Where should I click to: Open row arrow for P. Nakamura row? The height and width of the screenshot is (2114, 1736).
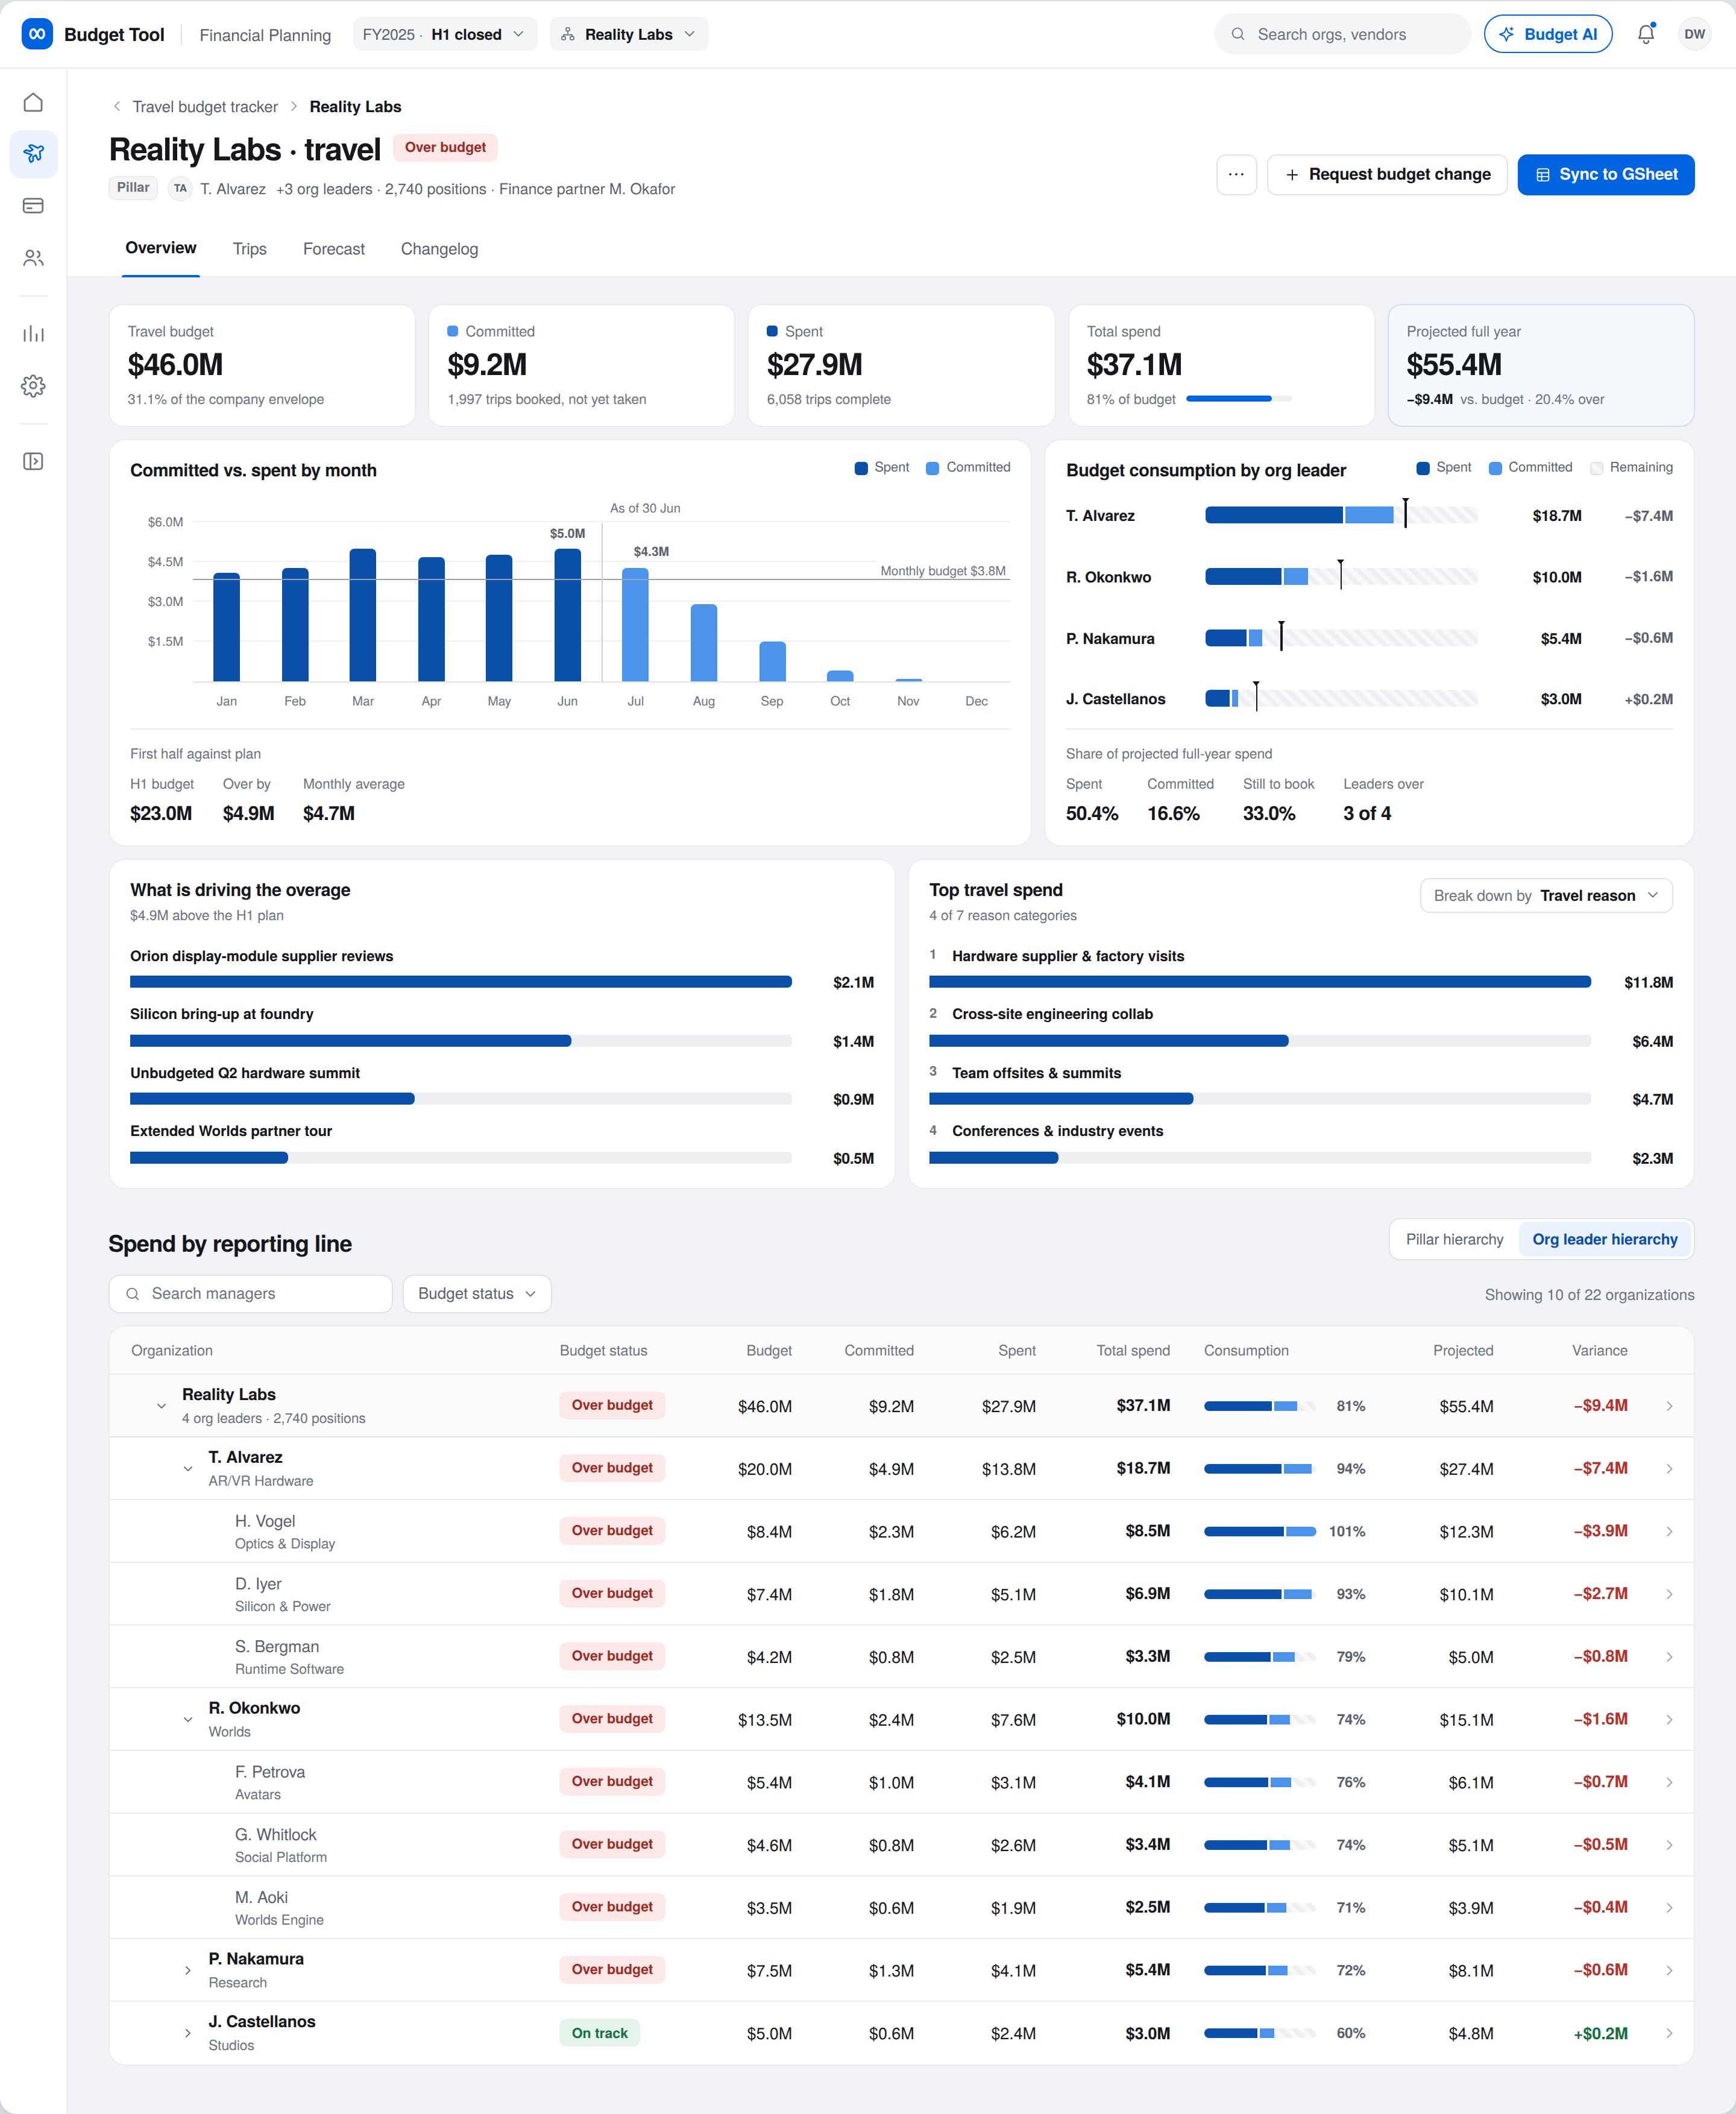[x=1669, y=1970]
